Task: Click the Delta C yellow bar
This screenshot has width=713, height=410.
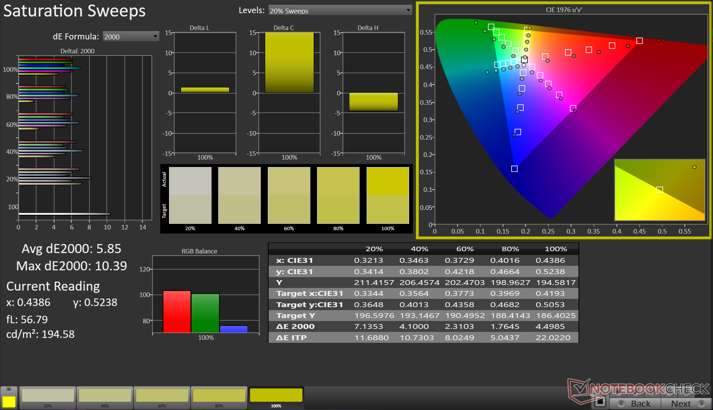Action: coord(289,62)
